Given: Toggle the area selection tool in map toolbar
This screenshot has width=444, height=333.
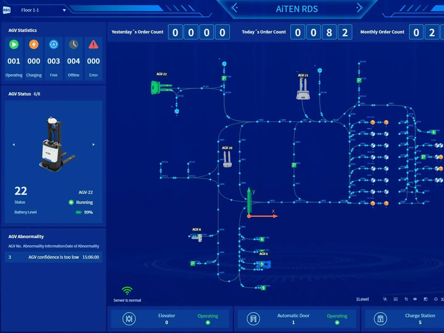Looking at the screenshot, I should tap(385, 299).
